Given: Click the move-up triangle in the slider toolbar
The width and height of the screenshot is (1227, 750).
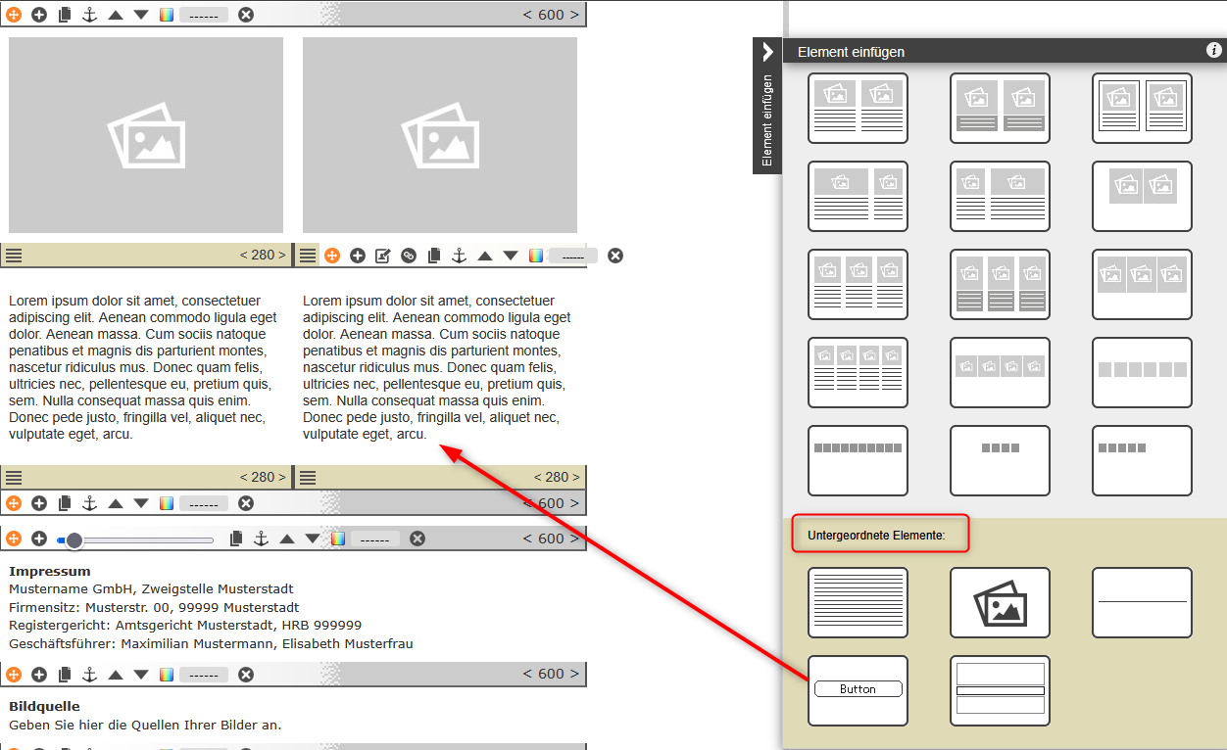Looking at the screenshot, I should pyautogui.click(x=287, y=539).
